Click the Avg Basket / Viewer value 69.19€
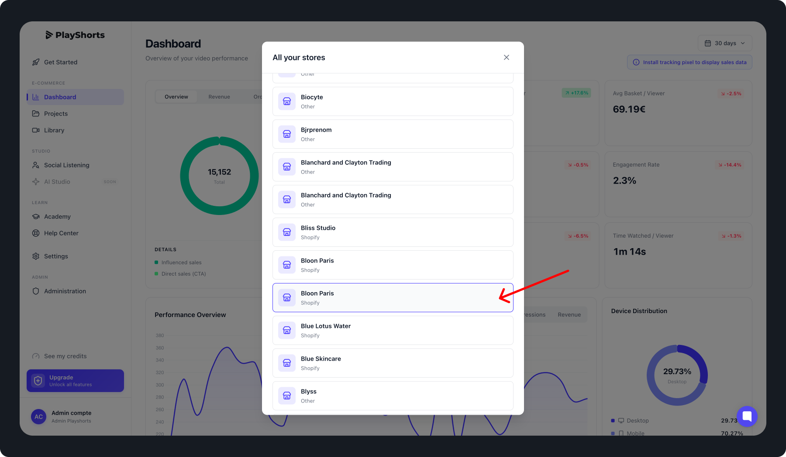The width and height of the screenshot is (786, 457). (629, 109)
